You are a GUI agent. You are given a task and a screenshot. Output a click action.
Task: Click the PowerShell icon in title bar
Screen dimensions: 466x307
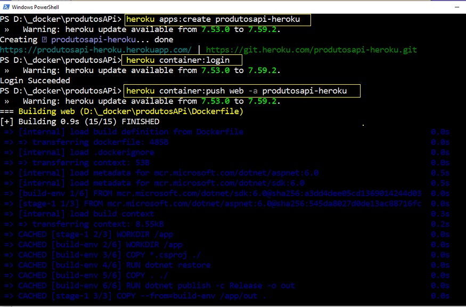pos(6,6)
